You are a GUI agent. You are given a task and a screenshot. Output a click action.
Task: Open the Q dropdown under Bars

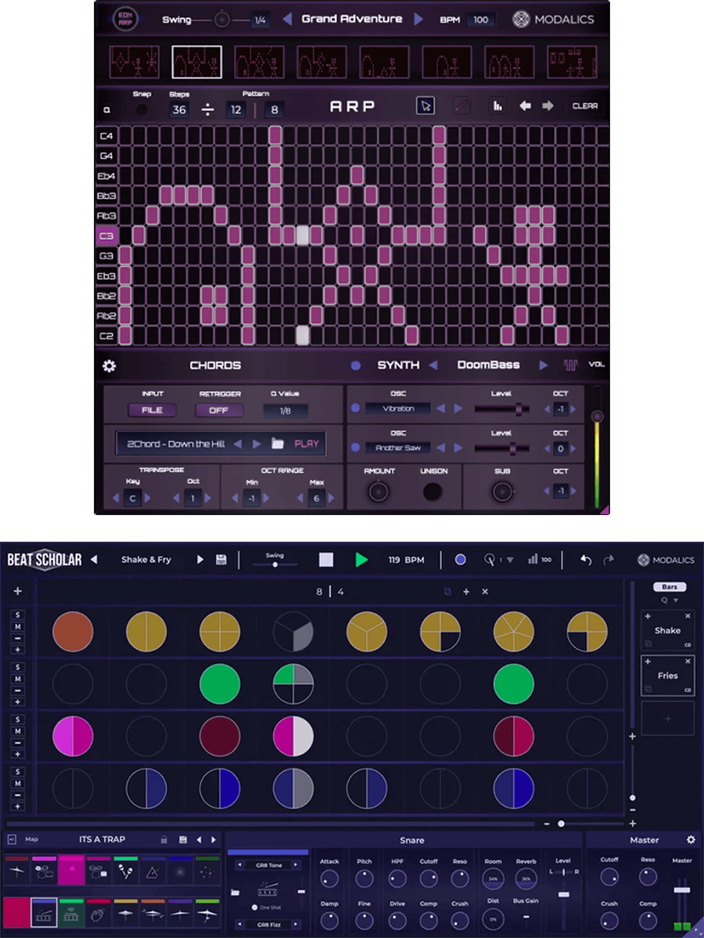[667, 600]
